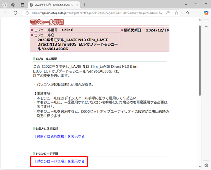The height and width of the screenshot is (170, 211).
Task: Click the モジュール詳細 heading
Action: pyautogui.click(x=47, y=22)
